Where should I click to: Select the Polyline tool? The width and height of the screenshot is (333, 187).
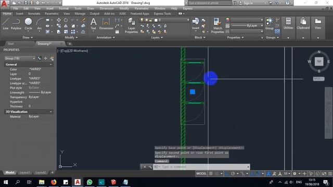[16, 23]
